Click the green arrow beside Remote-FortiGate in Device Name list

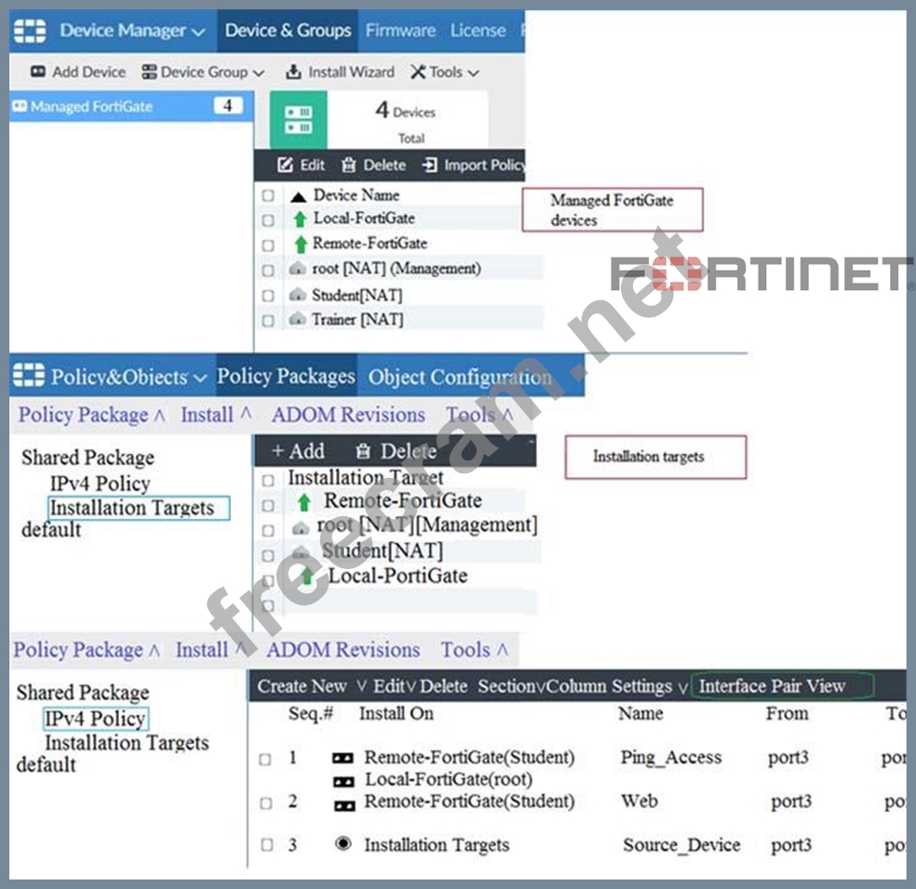pos(301,244)
